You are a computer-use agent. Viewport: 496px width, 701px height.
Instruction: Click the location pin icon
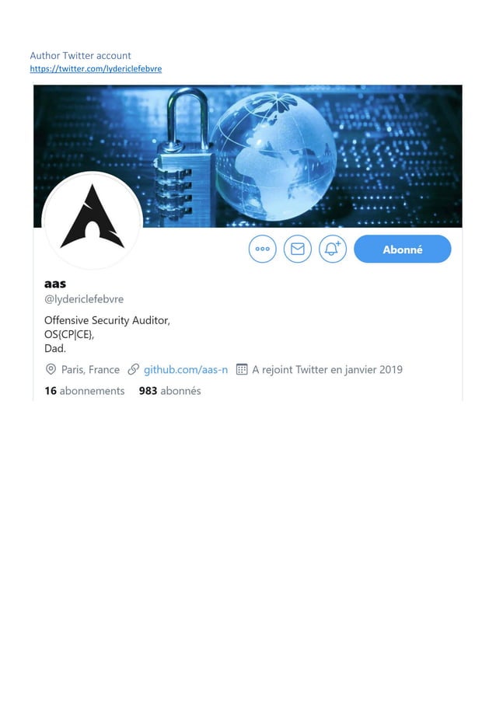(51, 369)
